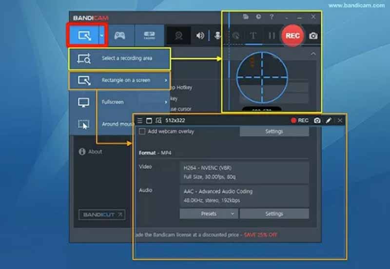Open the recording mode dropdown arrow
The image size is (390, 269).
(x=101, y=35)
